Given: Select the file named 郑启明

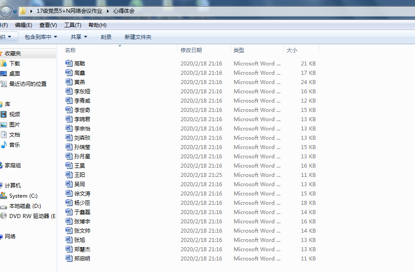Looking at the screenshot, I should [x=82, y=258].
